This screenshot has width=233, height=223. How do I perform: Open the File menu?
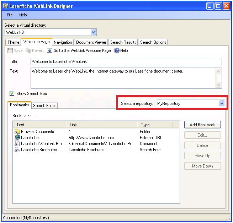(x=10, y=15)
